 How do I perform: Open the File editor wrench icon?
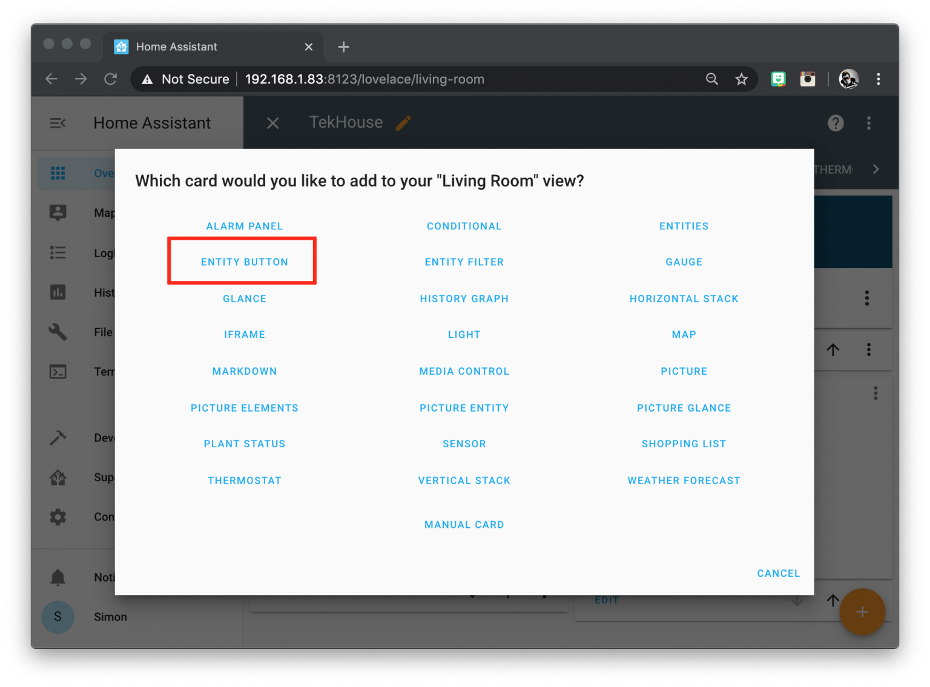coord(58,332)
